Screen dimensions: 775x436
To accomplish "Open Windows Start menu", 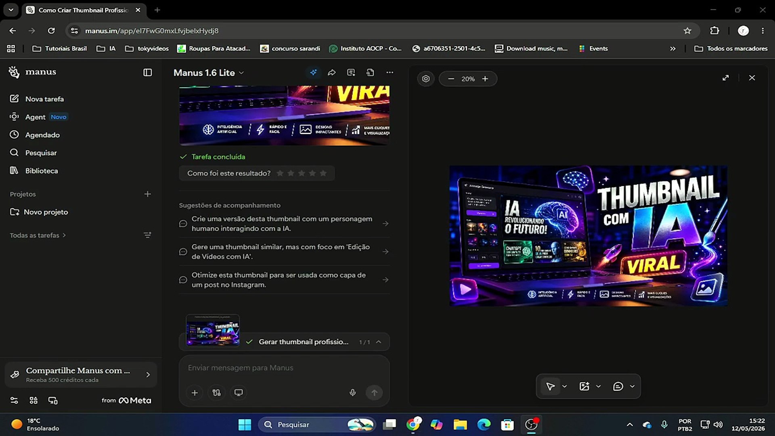I will (x=245, y=425).
